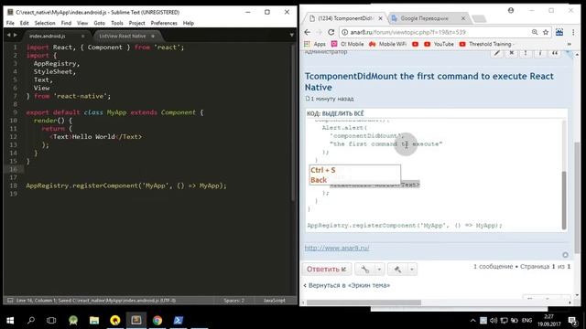Screen dimensions: 586x329
Task: Open the Goto menu
Action: [x=100, y=23]
